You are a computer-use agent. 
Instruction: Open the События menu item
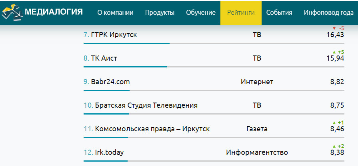point(279,12)
